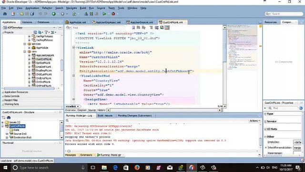Collapse the ViewLink element code fold
This screenshot has height=172, width=305.
[73, 47]
